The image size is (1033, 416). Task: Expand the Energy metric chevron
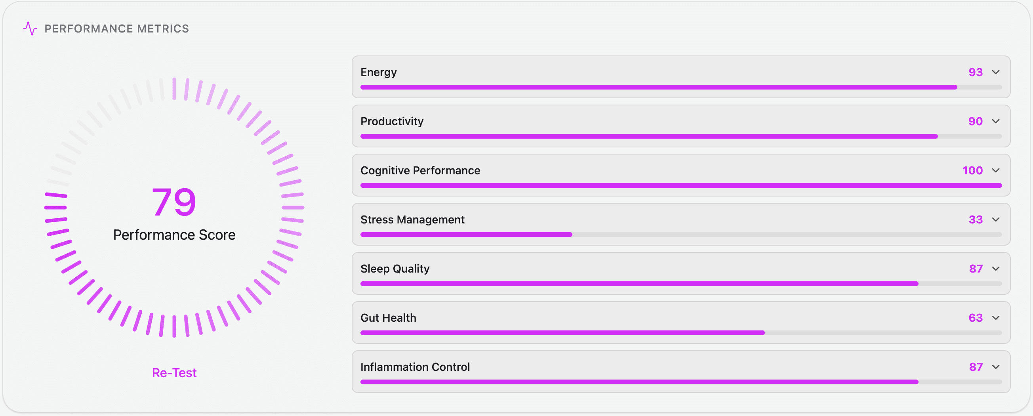tap(996, 72)
